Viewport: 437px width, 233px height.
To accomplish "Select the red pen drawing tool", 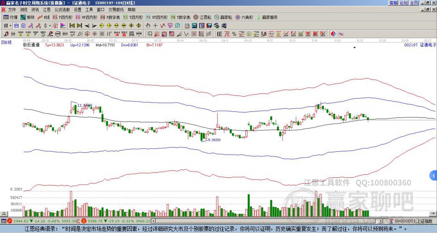I will coord(6,34).
